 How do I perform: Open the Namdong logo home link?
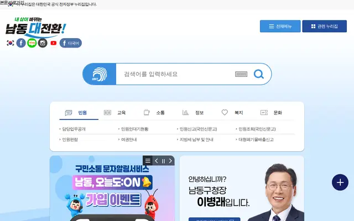coord(35,27)
